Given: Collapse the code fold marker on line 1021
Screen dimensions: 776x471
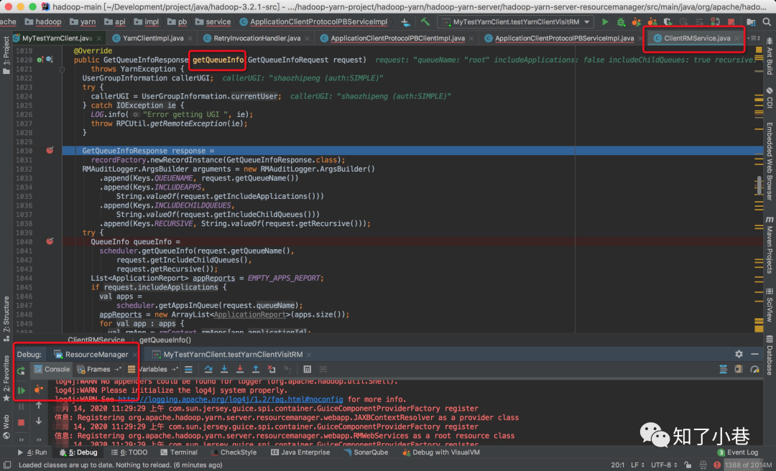Looking at the screenshot, I should tap(62, 69).
